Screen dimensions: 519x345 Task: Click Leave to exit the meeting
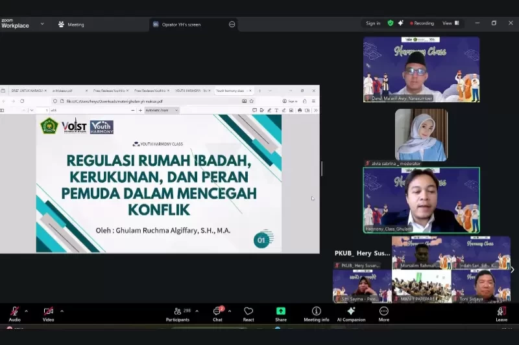point(501,312)
